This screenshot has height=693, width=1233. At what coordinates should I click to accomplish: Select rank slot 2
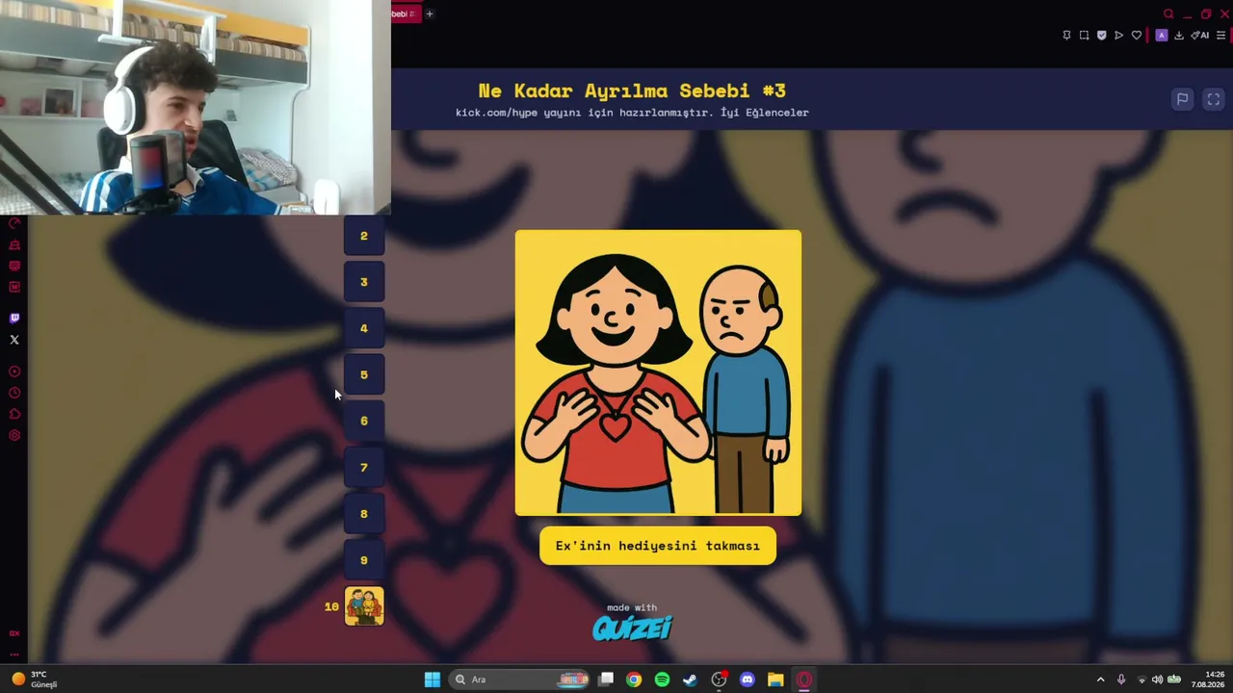(364, 236)
